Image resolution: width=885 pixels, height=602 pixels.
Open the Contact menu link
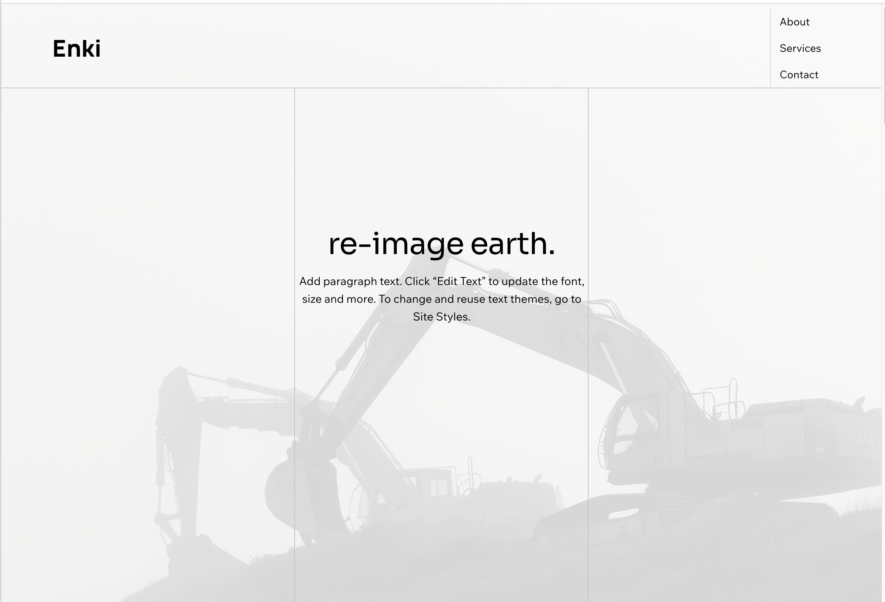(799, 75)
